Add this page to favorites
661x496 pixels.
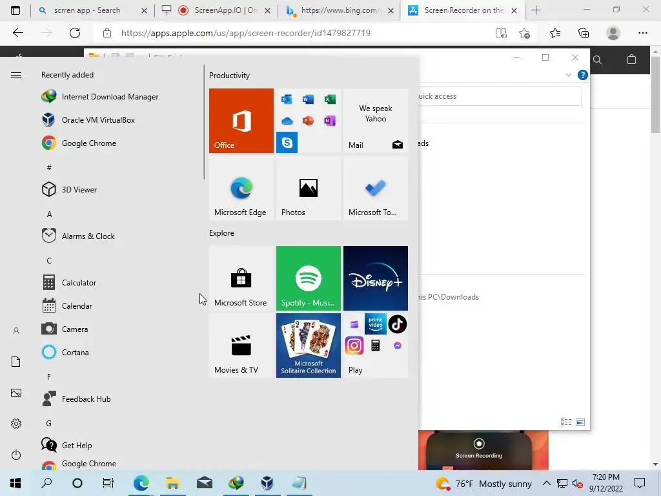(x=524, y=33)
